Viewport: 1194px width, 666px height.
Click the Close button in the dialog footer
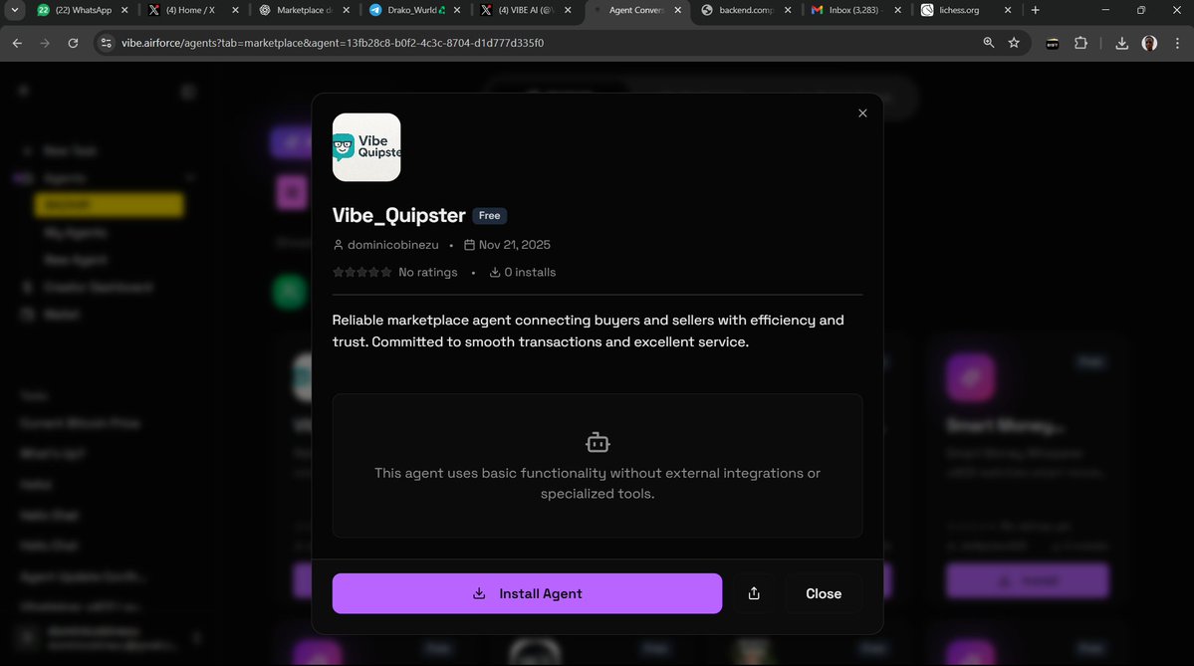click(x=824, y=593)
